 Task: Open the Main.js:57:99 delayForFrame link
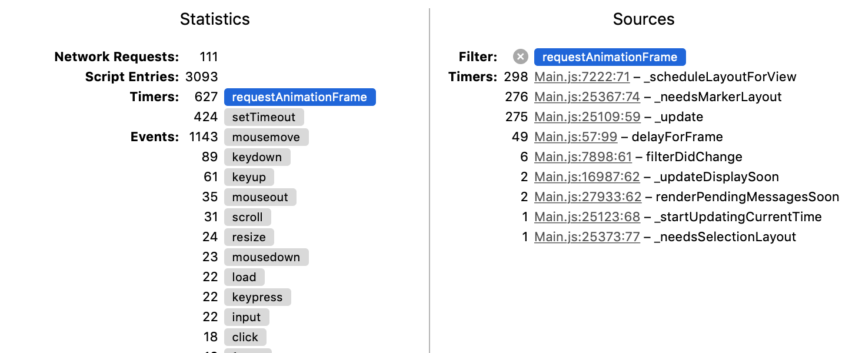point(576,137)
